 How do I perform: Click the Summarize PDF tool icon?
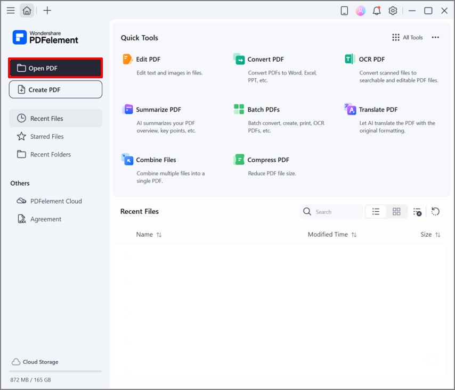click(127, 110)
